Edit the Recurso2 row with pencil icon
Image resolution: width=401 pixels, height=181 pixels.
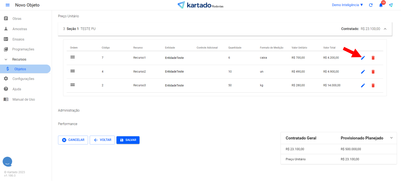(363, 72)
